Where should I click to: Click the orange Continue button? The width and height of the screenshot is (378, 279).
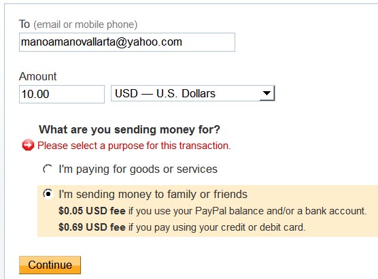click(50, 265)
